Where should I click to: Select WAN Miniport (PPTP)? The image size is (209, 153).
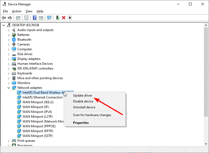[x=38, y=131]
